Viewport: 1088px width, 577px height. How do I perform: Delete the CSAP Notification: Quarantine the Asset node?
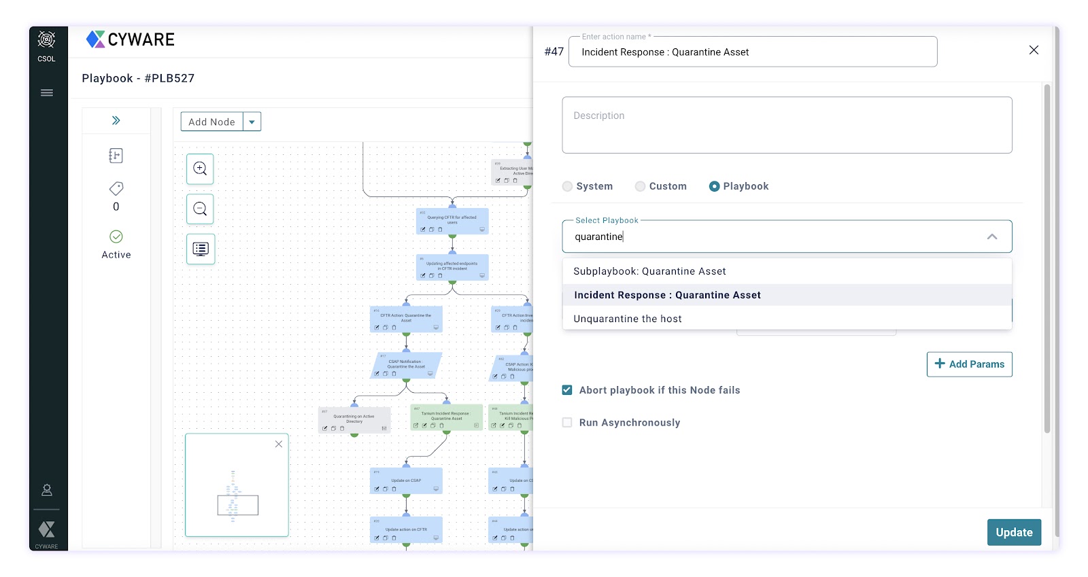(394, 374)
